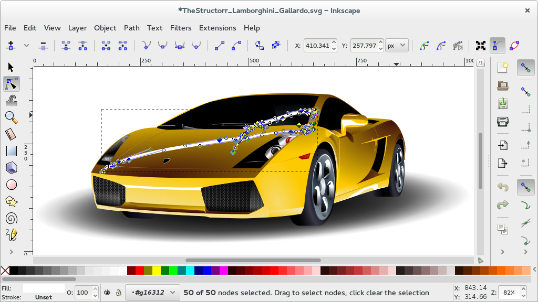
Task: Select the Star and polygon tool
Action: (x=11, y=201)
